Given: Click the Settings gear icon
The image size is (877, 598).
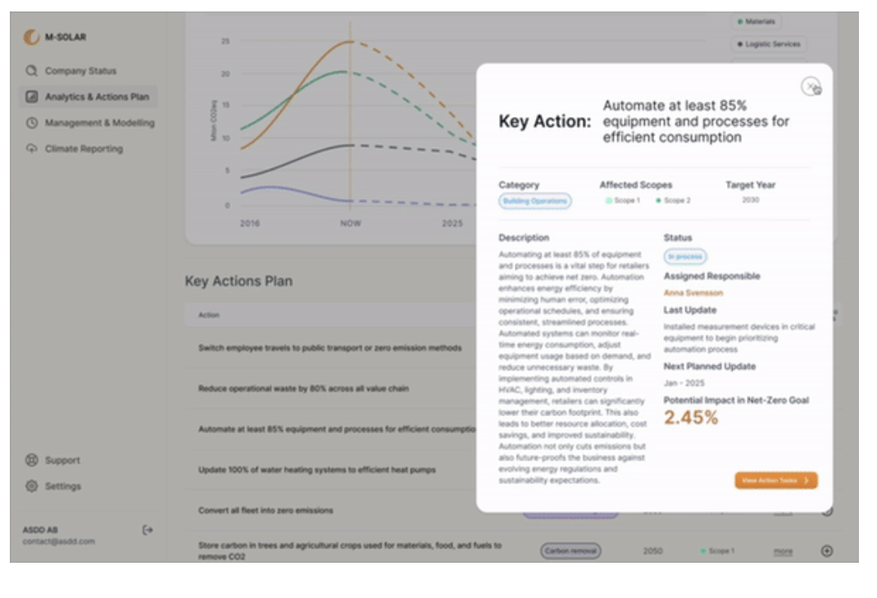Looking at the screenshot, I should 31,486.
